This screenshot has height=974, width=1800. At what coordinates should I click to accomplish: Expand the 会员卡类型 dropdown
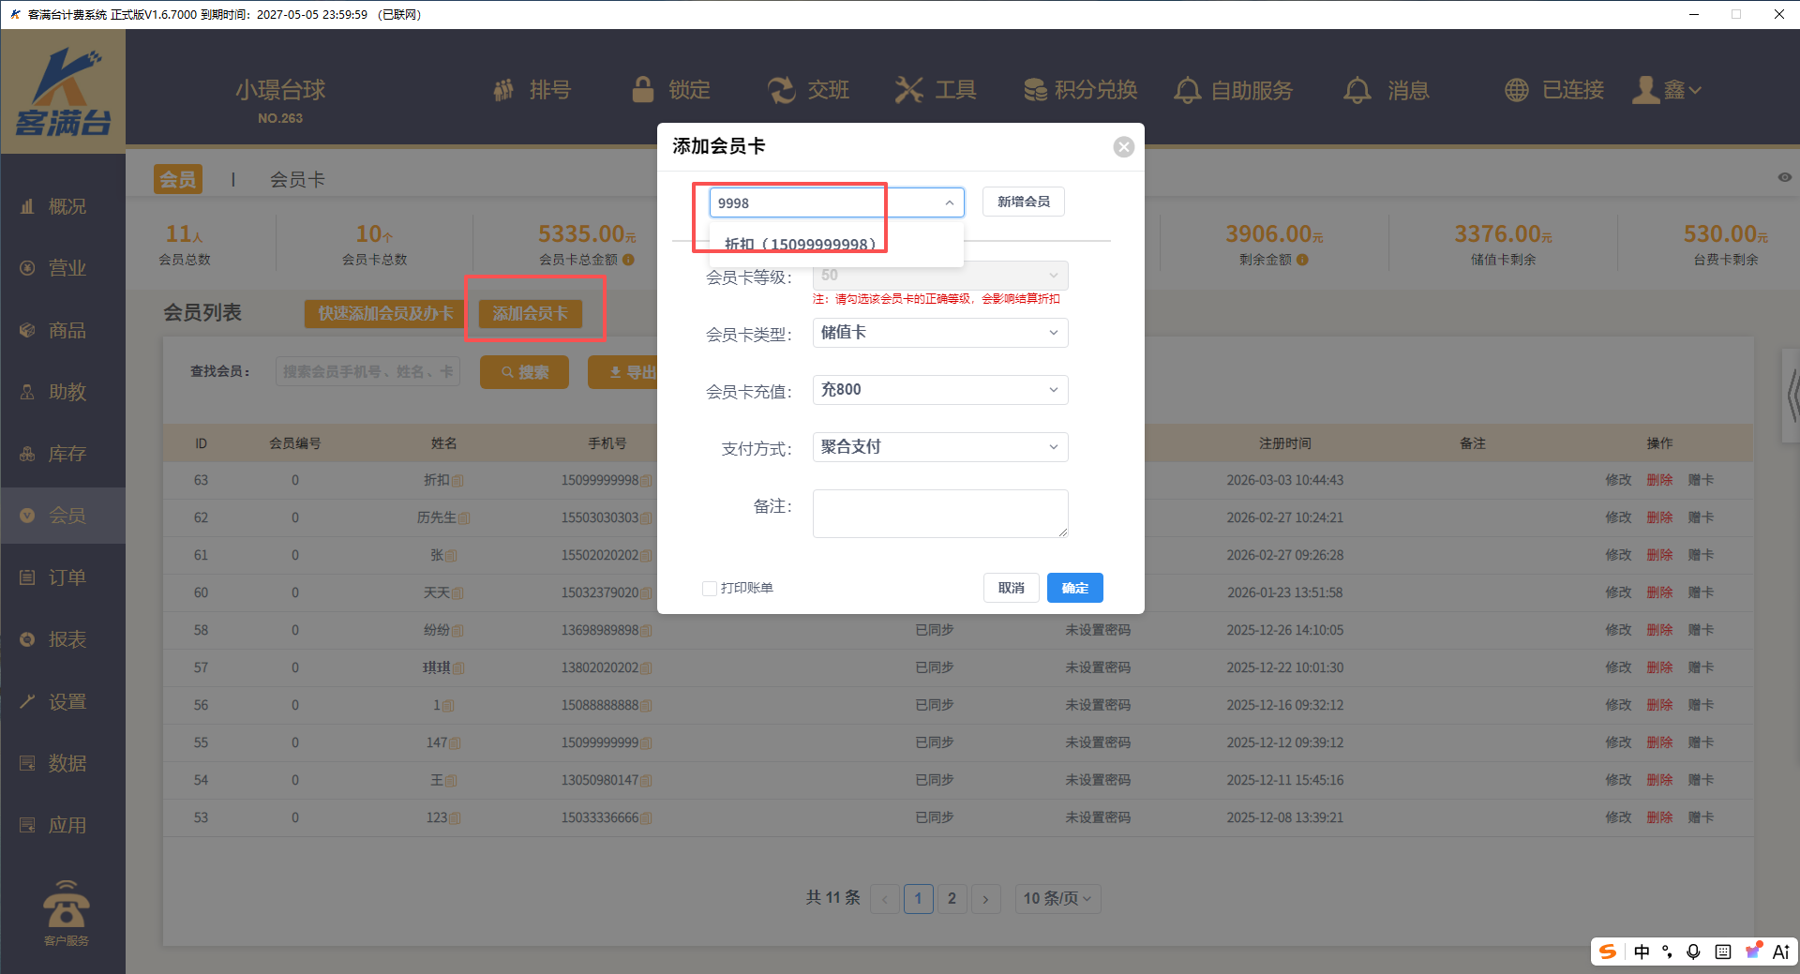tap(939, 333)
